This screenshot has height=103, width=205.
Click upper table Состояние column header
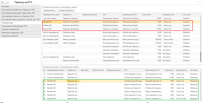(191, 15)
